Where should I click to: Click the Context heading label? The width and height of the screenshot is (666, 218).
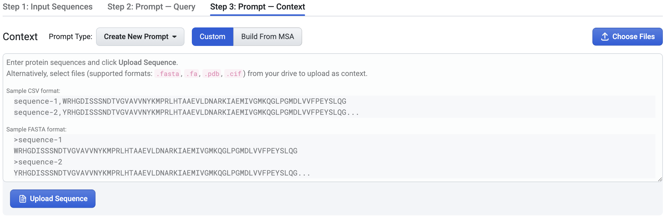point(20,36)
